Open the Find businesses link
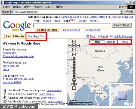Image resolution: width=136 pixels, height=109 pixels. click(71, 30)
